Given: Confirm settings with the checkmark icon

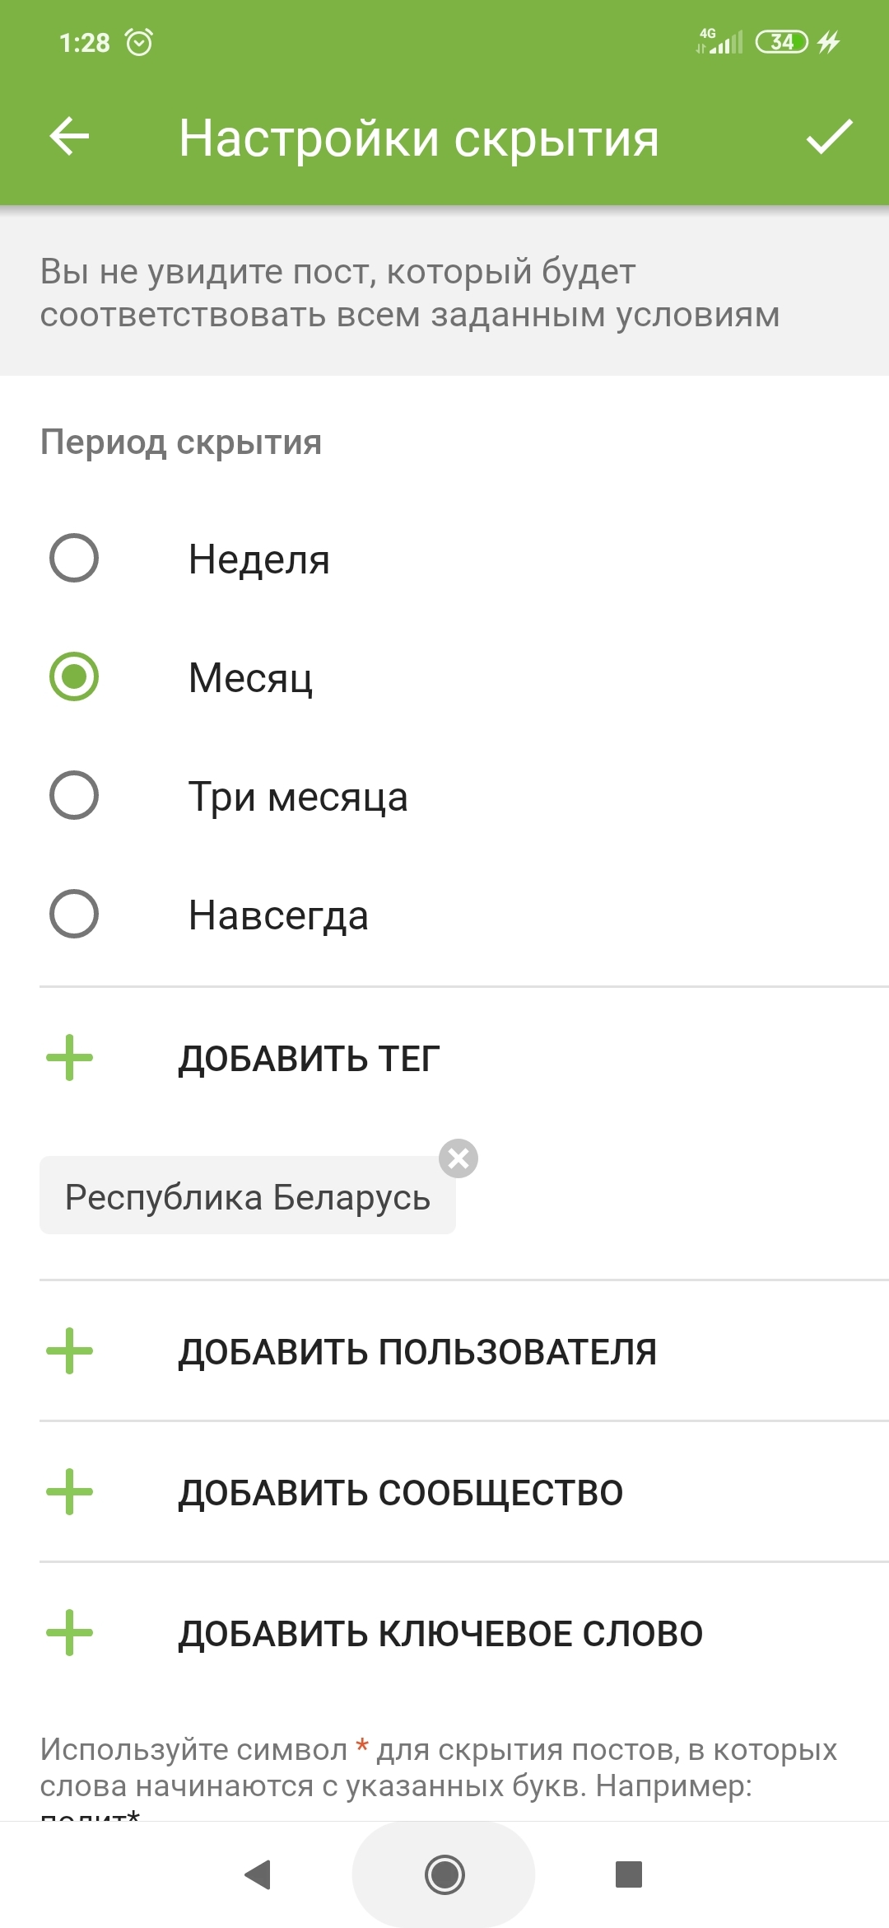Looking at the screenshot, I should [x=829, y=137].
